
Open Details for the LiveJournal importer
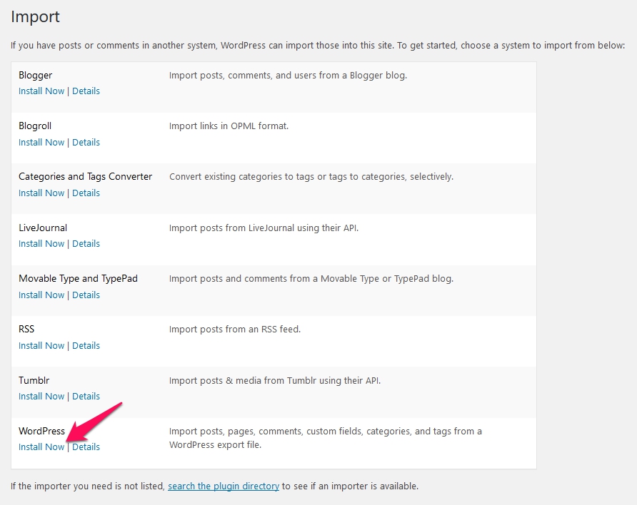tap(86, 244)
